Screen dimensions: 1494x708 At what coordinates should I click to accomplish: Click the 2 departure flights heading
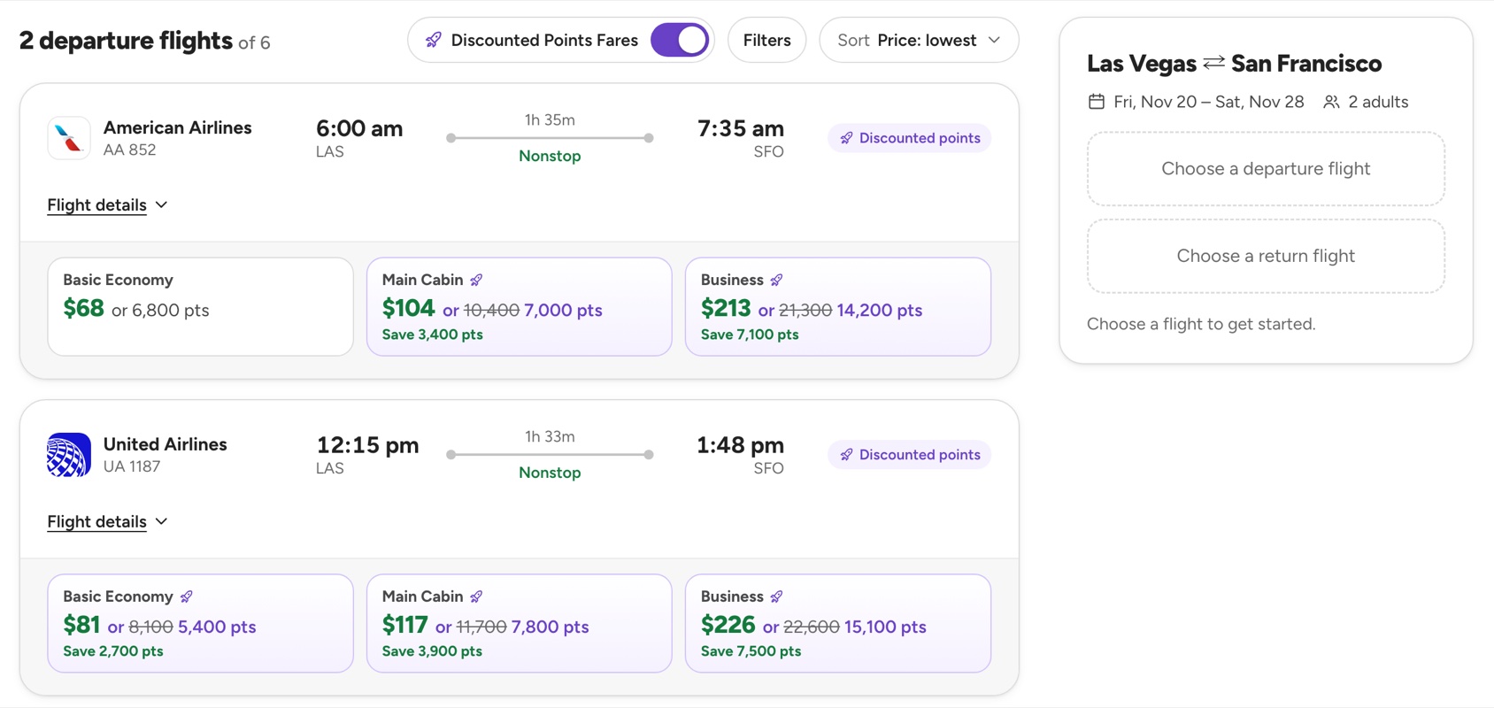126,41
